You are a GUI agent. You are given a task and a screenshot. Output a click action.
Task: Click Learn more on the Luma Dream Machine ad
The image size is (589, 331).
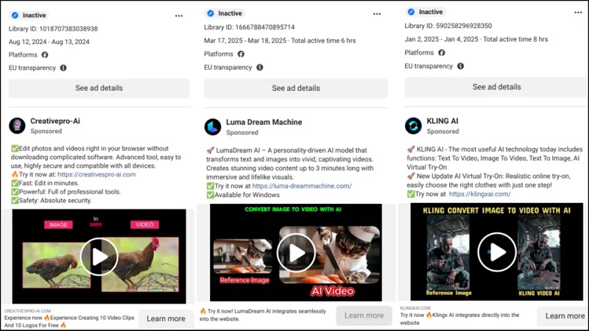(x=364, y=316)
